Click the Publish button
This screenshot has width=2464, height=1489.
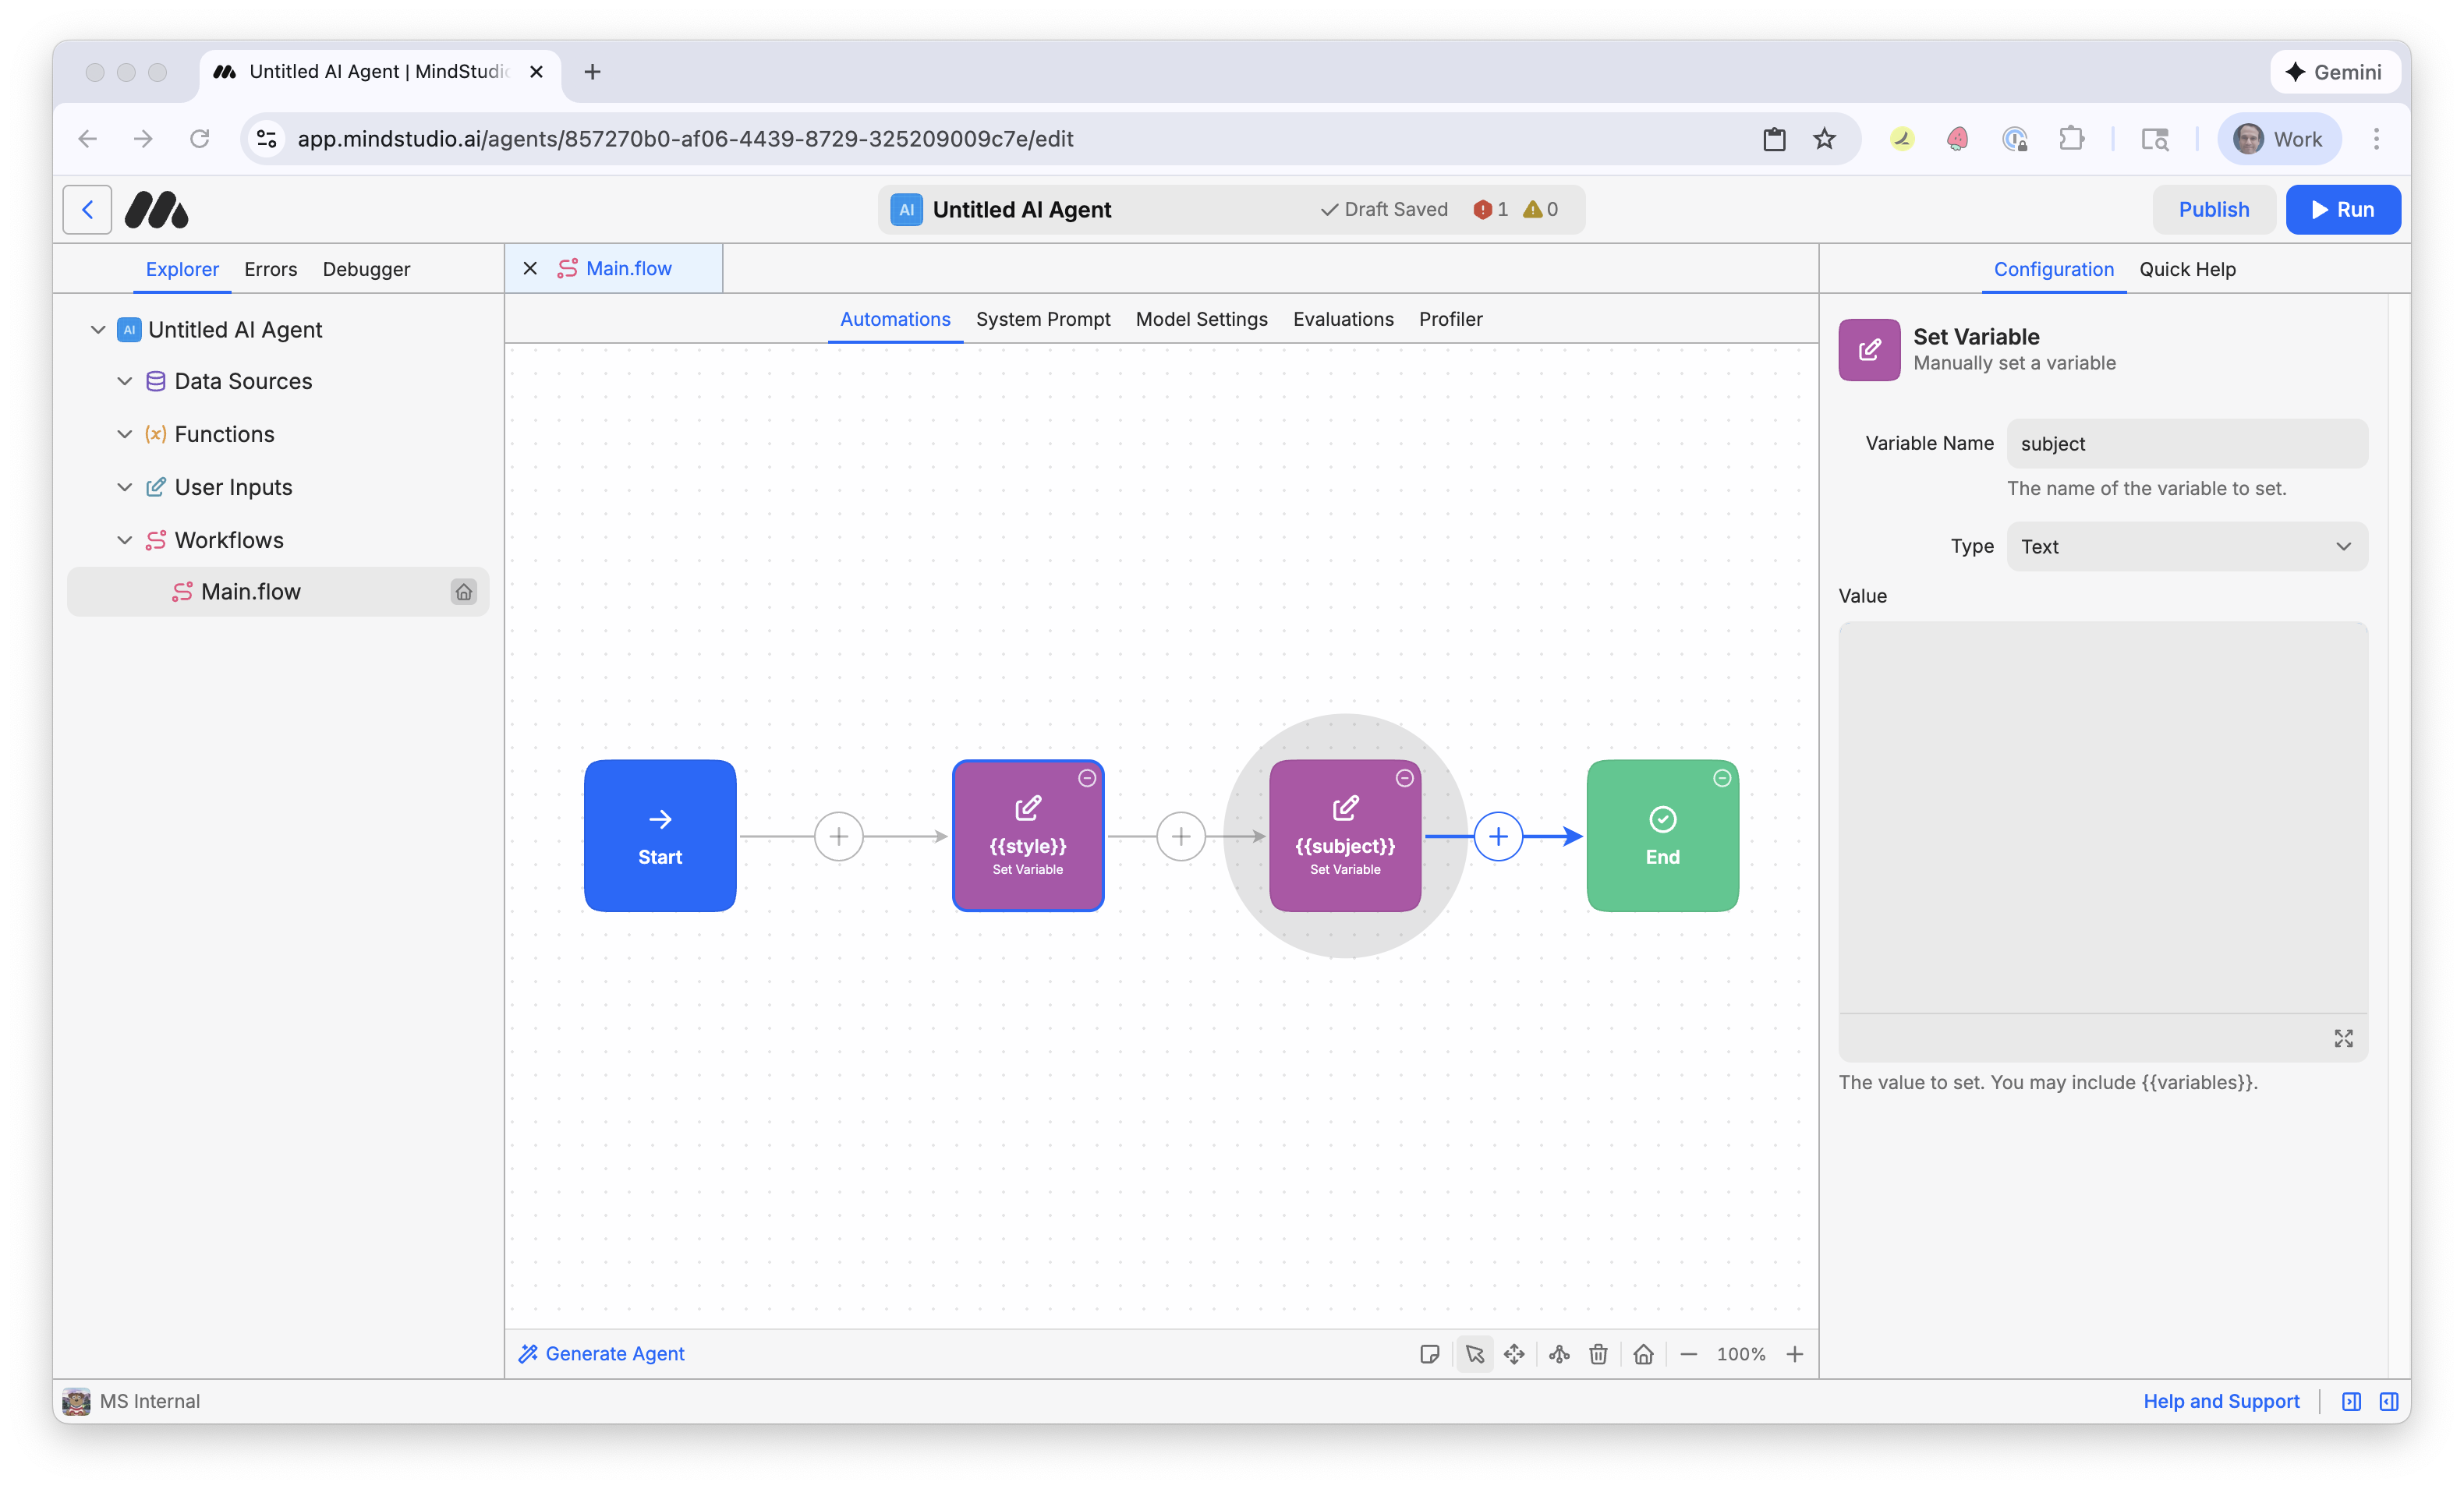pyautogui.click(x=2214, y=209)
